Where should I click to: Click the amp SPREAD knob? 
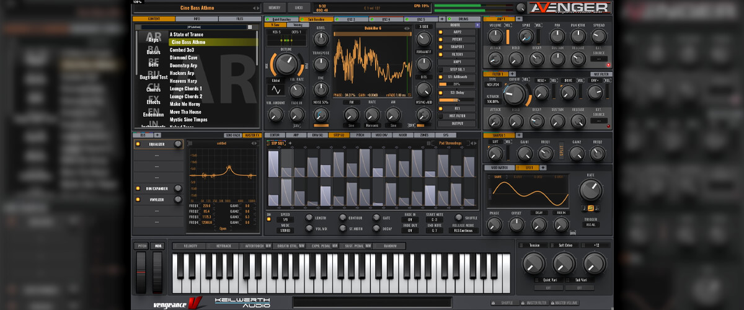[x=599, y=37]
